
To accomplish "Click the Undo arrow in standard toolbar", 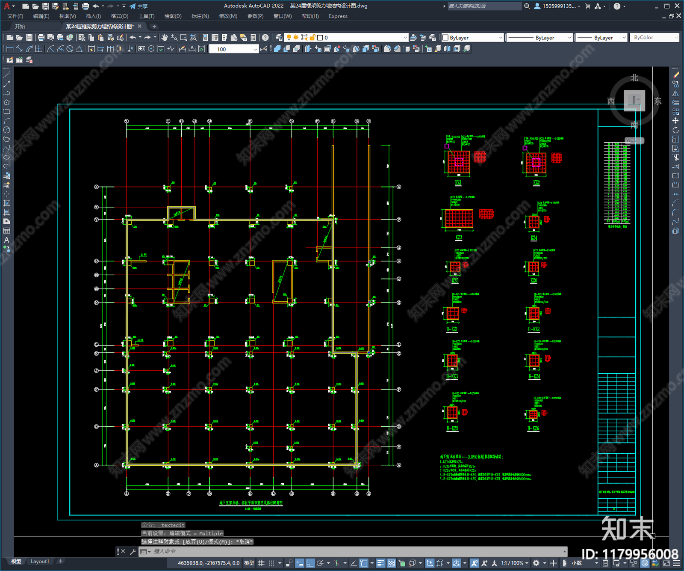I will tap(133, 38).
